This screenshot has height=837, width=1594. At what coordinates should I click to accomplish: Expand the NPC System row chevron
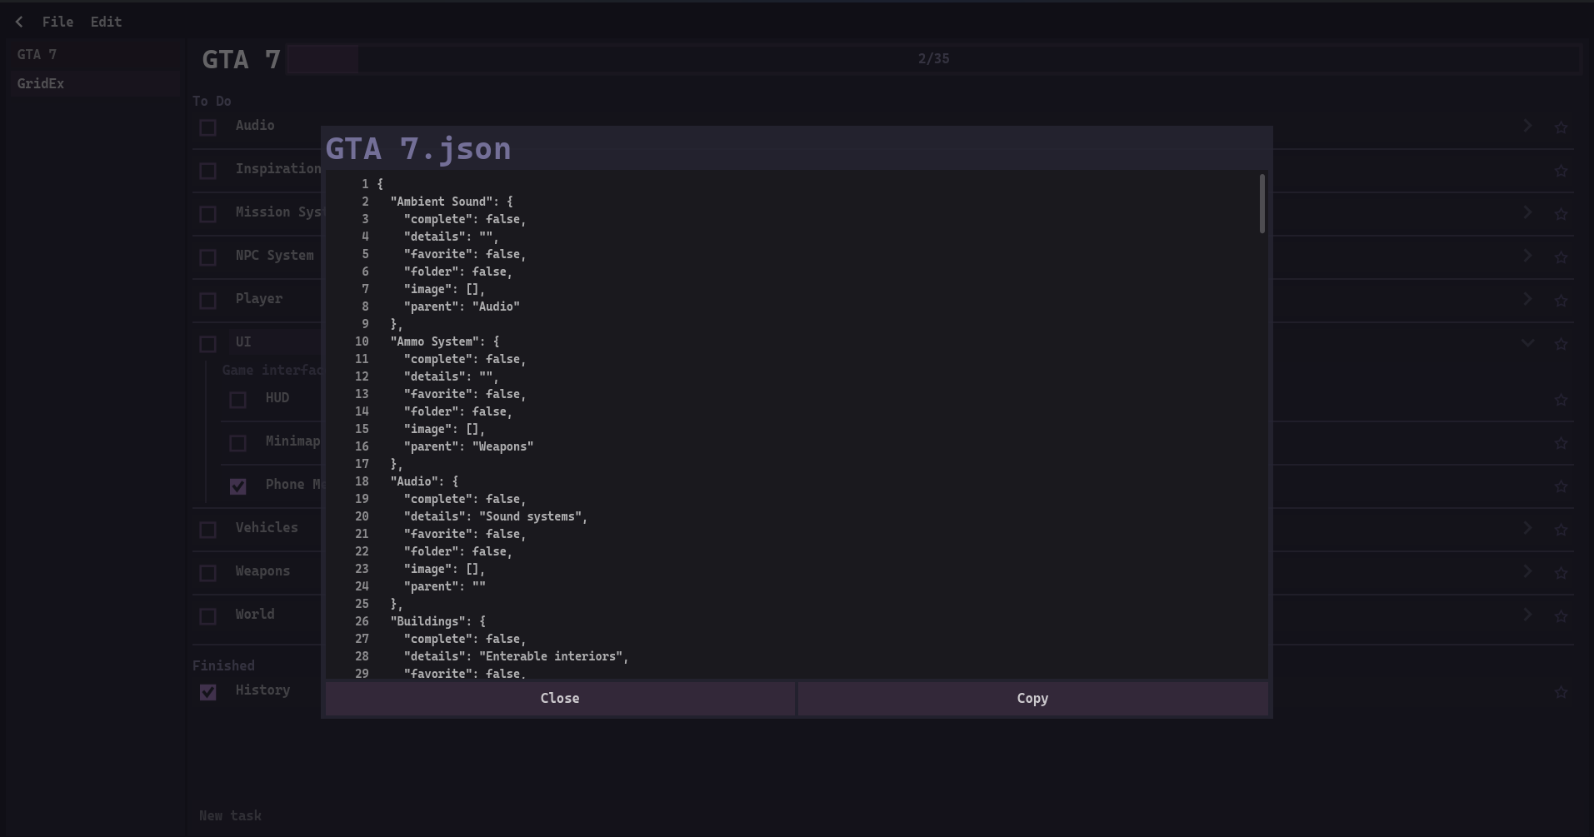click(x=1527, y=256)
